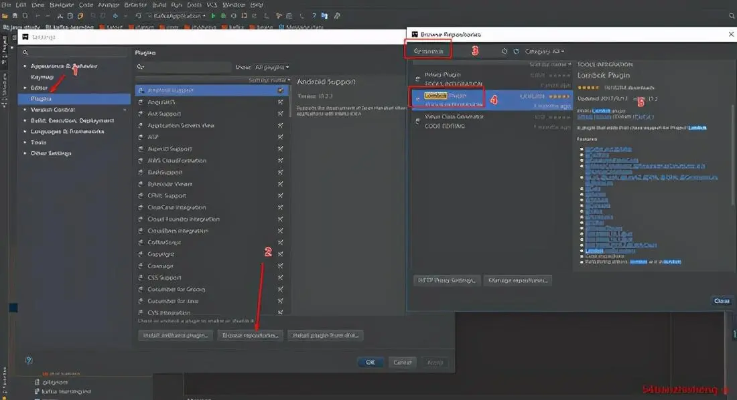This screenshot has height=400, width=737.
Task: Select the Lombok Plugin row
Action: (492, 100)
